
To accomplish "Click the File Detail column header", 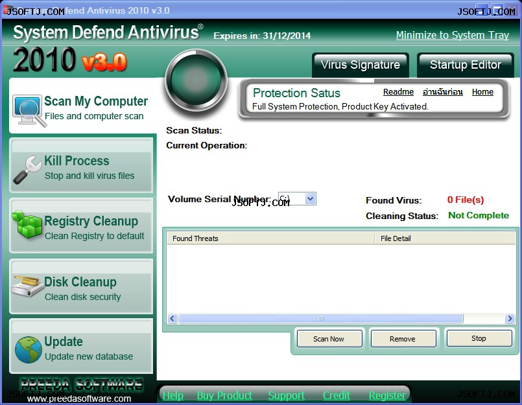I will tap(445, 238).
